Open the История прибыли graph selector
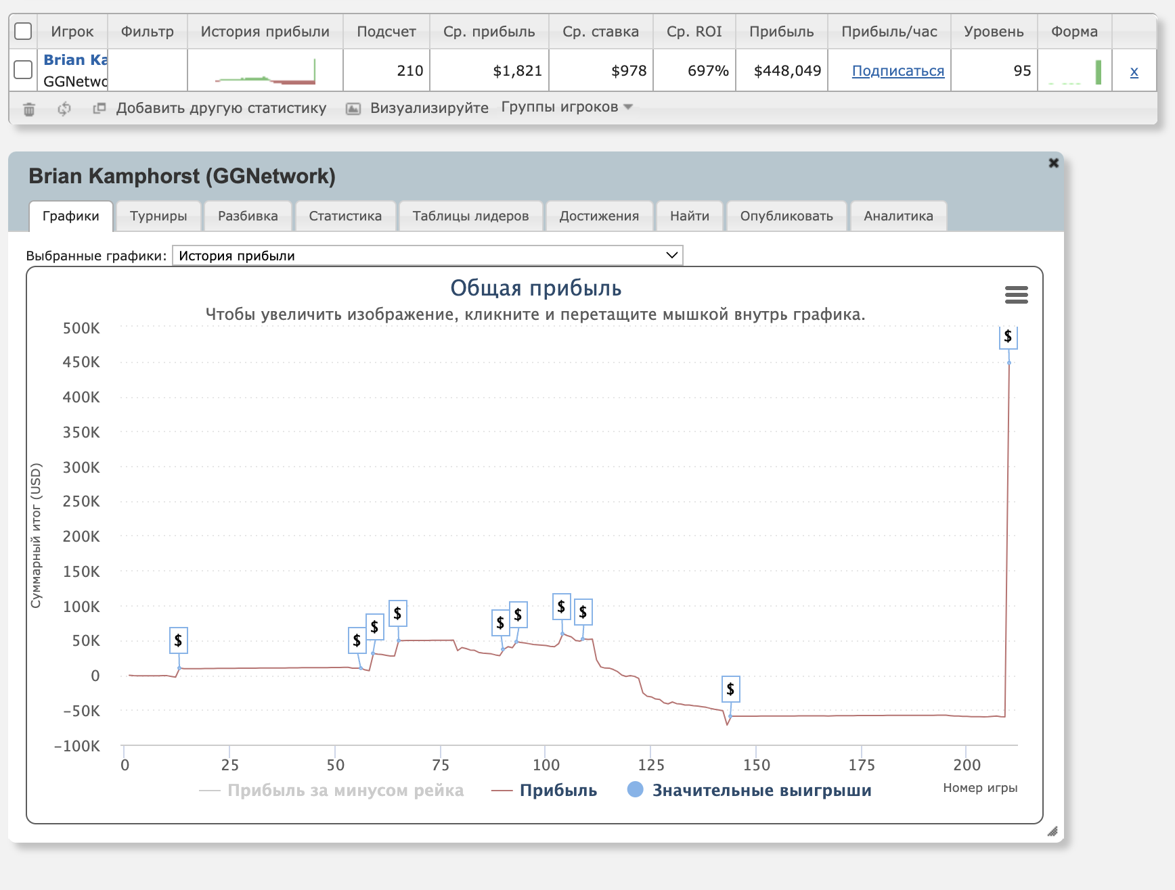Screen dimensions: 1175x890 click(427, 256)
